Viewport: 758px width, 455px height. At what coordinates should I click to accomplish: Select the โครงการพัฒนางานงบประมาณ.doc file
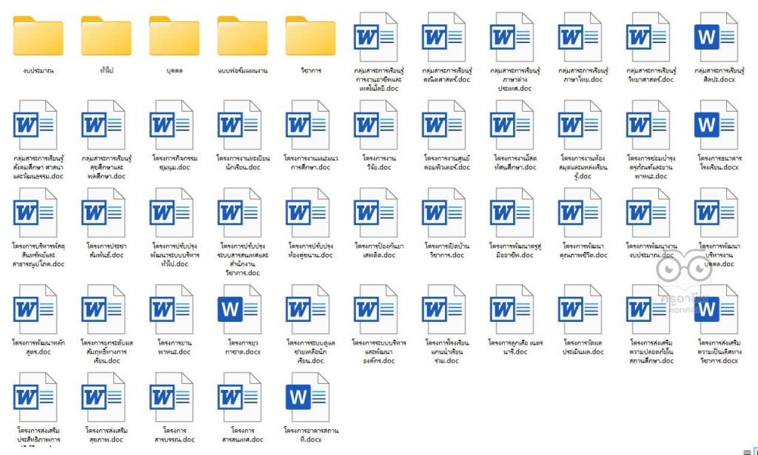pos(648,212)
